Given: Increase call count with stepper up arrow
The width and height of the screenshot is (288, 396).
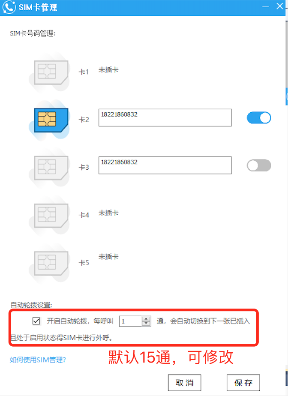Looking at the screenshot, I should (x=146, y=319).
